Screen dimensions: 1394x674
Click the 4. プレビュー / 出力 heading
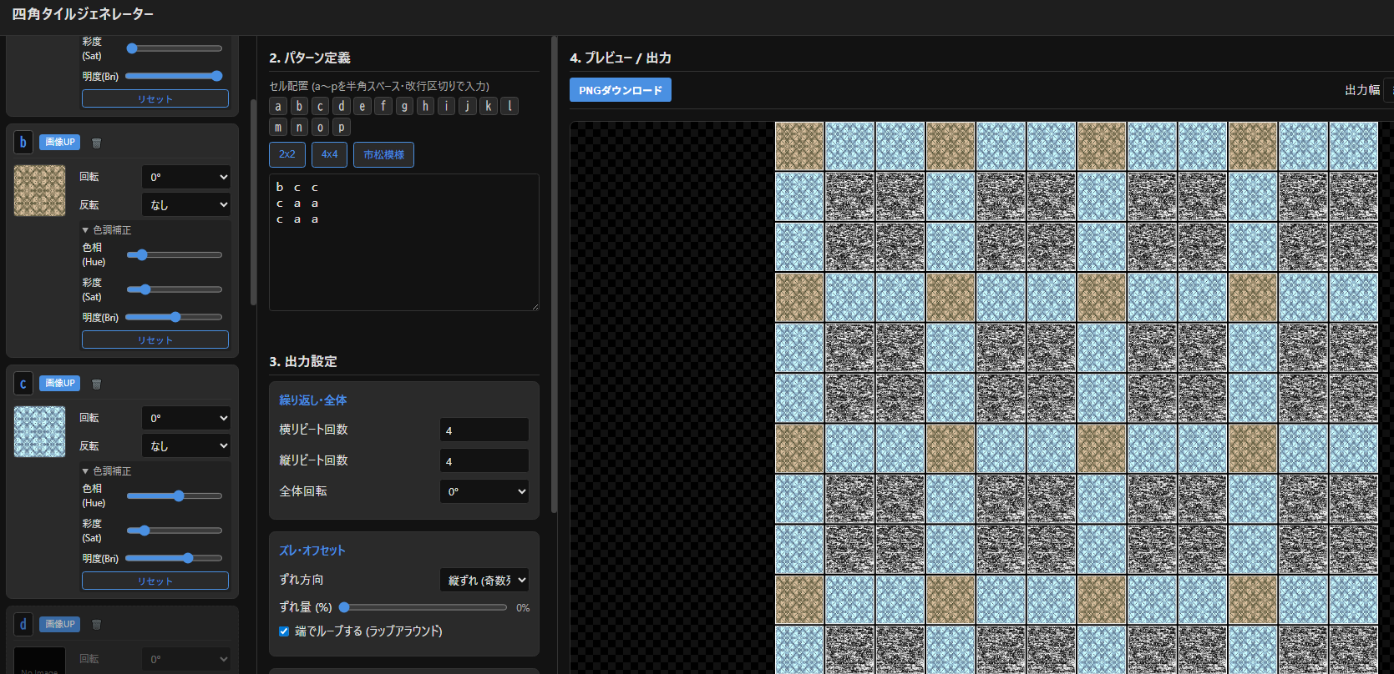(x=621, y=58)
